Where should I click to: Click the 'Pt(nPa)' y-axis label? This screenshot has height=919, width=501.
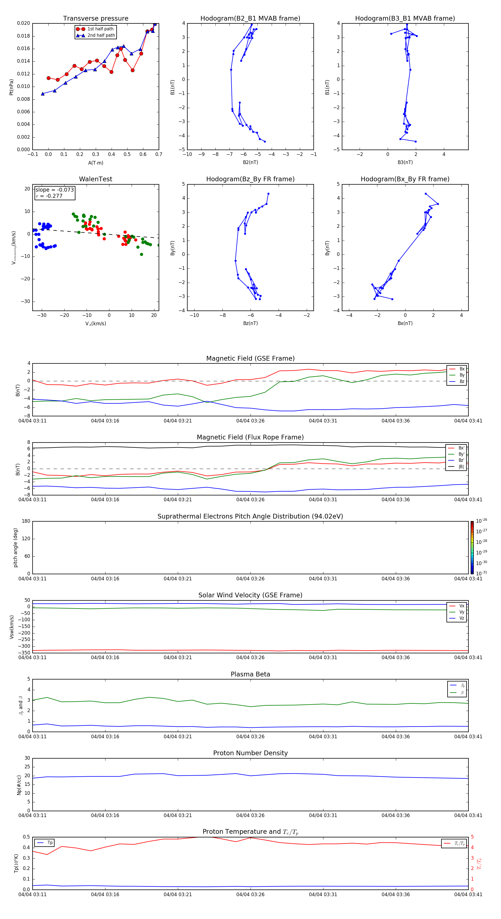click(x=11, y=87)
